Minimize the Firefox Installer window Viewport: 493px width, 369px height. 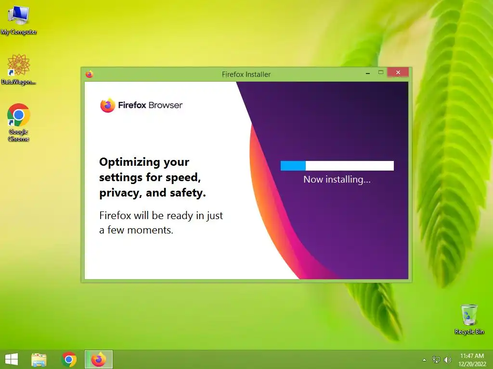367,73
